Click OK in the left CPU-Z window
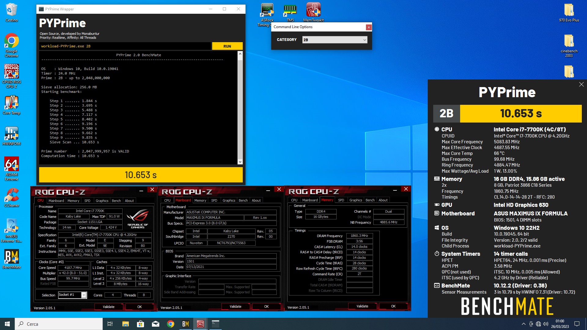The image size is (587, 330). (139, 307)
